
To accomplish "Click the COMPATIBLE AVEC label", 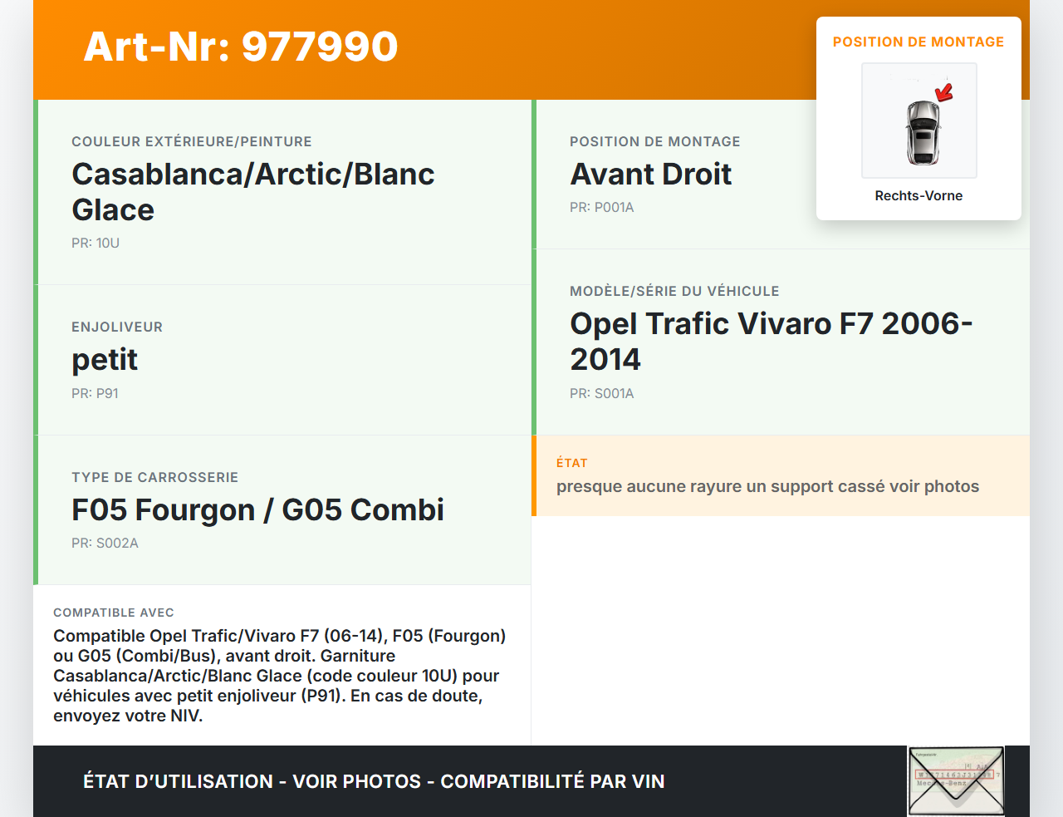I will (114, 613).
